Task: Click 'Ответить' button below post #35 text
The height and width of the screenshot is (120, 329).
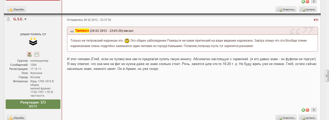Action: coord(286,117)
